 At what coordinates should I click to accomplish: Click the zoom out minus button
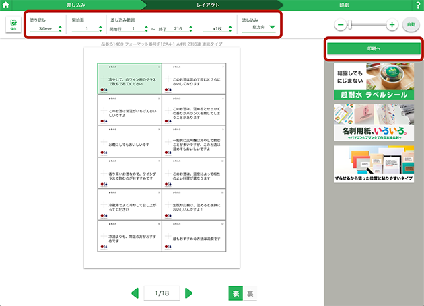click(x=341, y=25)
